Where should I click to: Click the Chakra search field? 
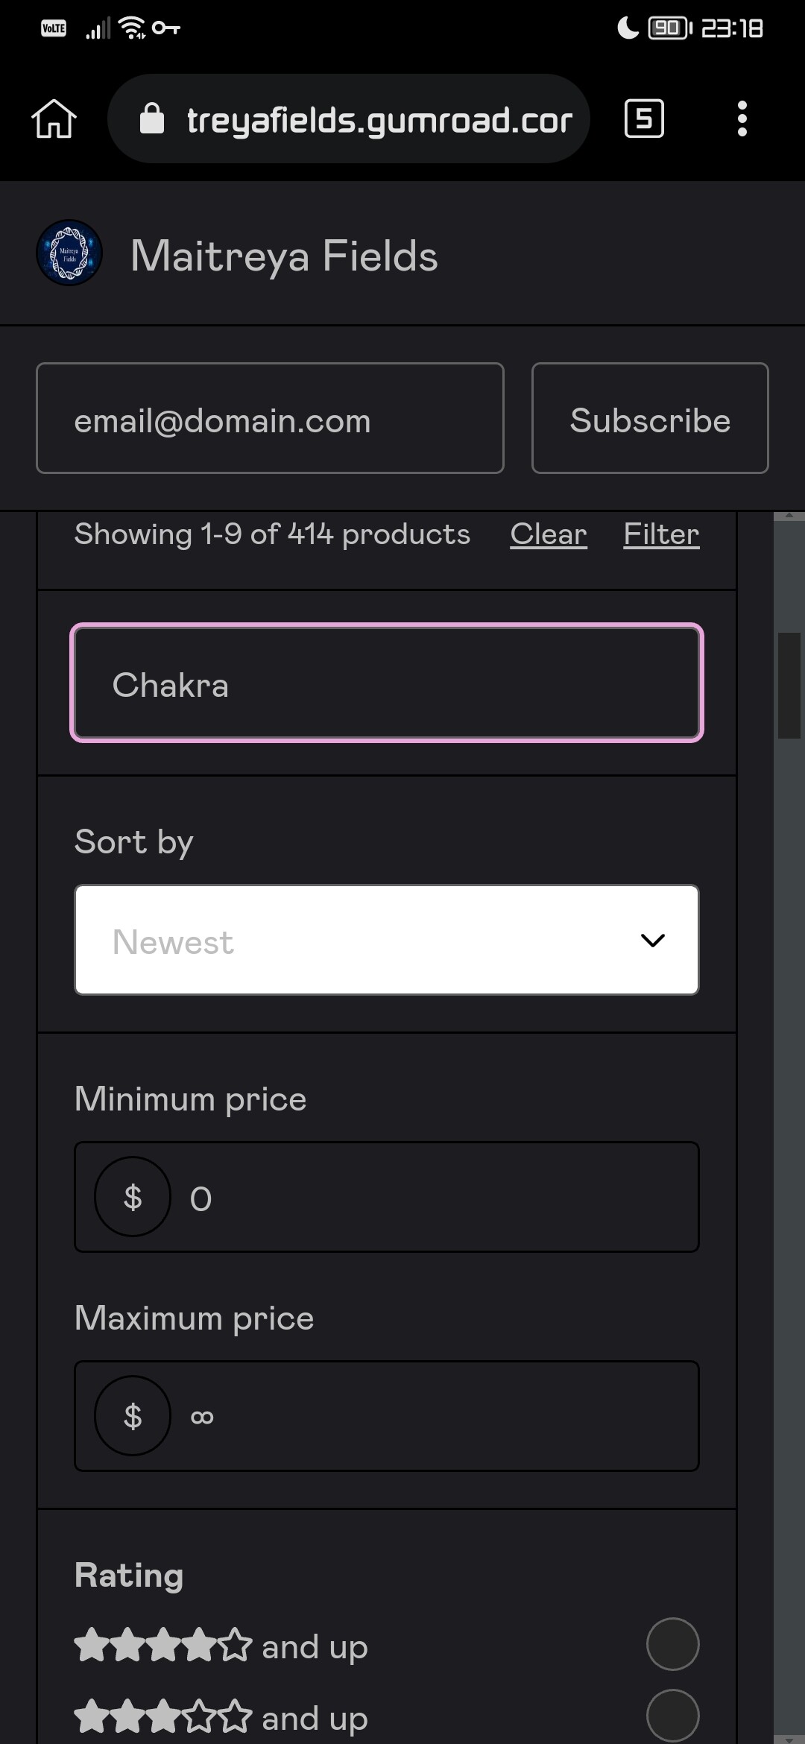coord(387,683)
